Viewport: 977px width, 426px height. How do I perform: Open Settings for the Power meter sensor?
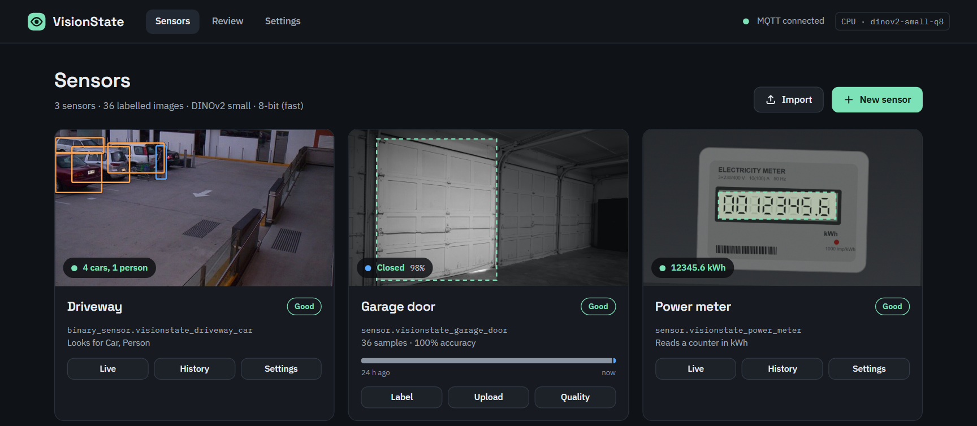[x=869, y=368]
